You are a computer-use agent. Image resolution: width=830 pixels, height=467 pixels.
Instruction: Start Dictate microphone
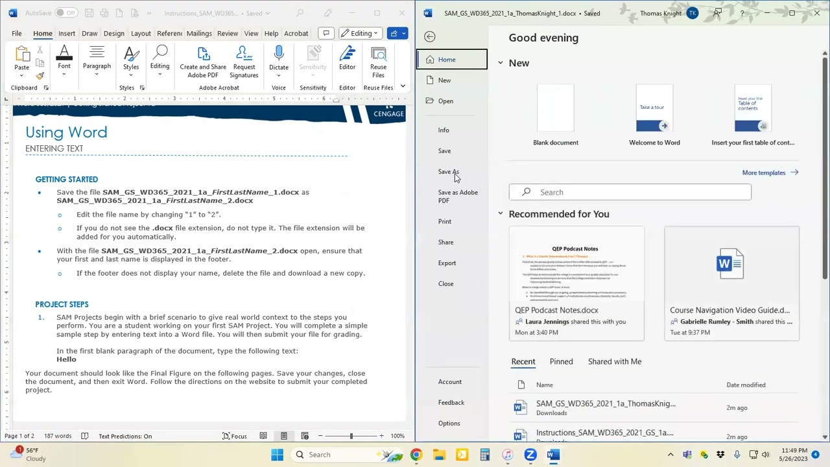click(279, 60)
